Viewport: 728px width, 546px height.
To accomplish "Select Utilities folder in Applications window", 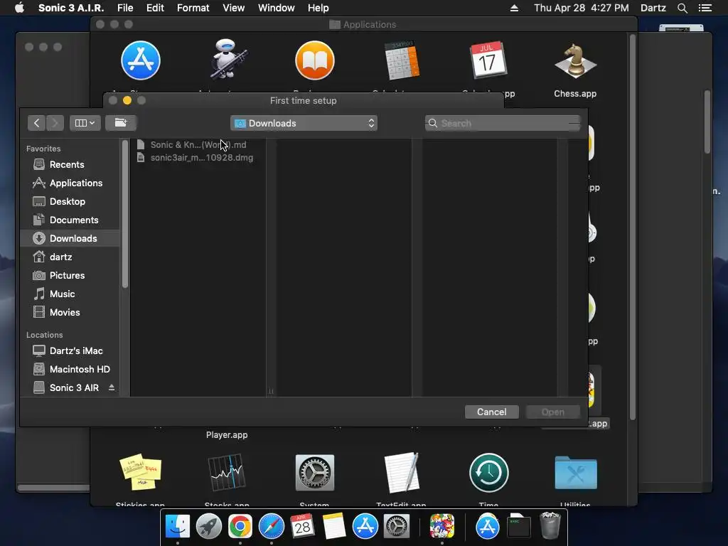I will pyautogui.click(x=576, y=473).
